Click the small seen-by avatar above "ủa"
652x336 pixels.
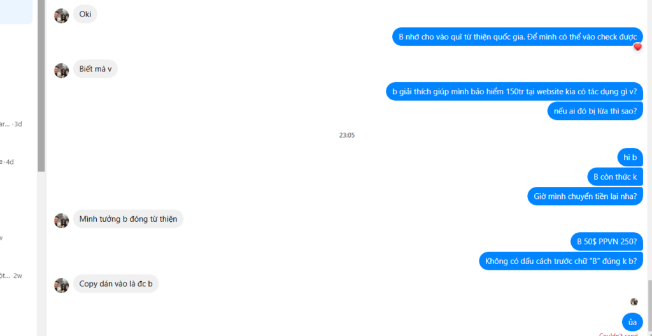click(x=634, y=302)
